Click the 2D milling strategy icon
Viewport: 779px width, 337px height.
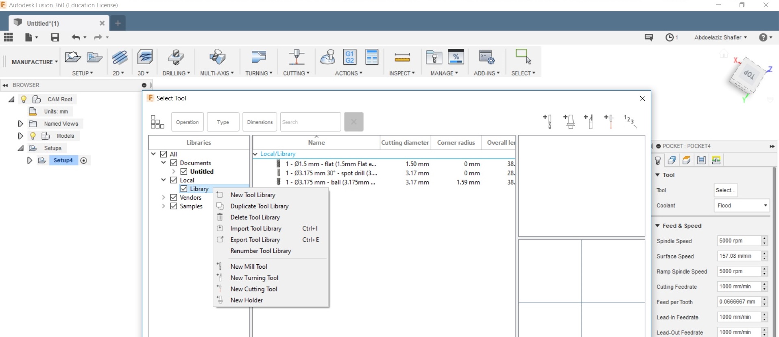120,57
